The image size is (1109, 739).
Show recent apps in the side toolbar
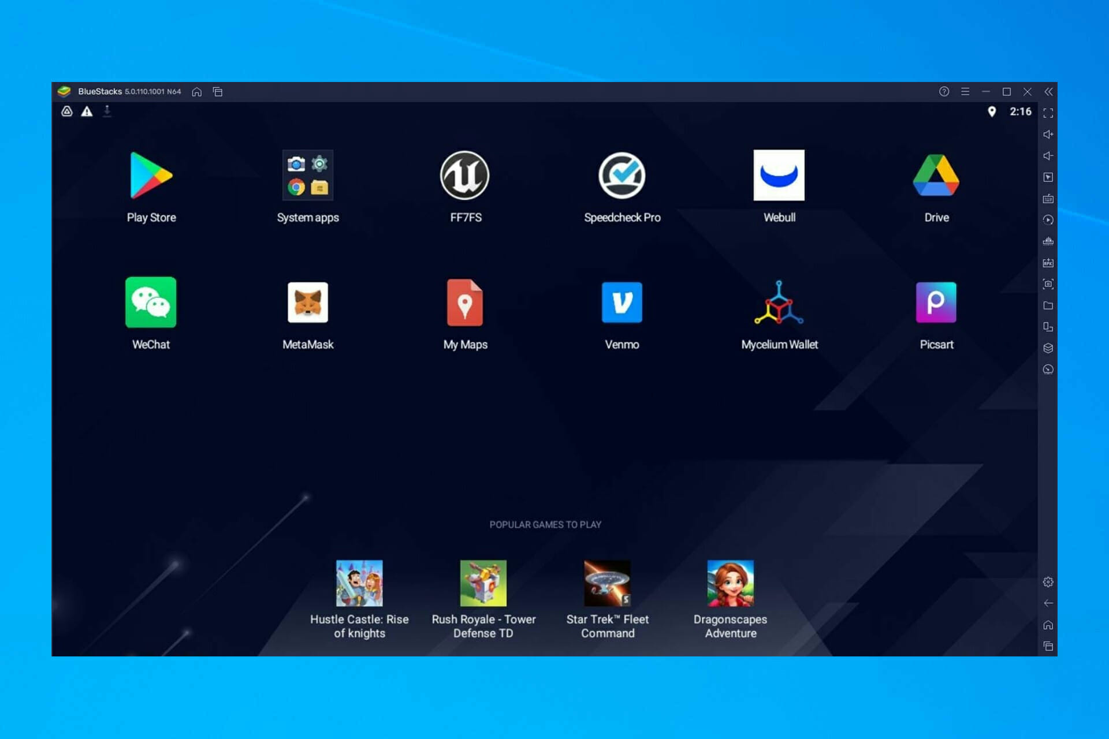[1048, 646]
